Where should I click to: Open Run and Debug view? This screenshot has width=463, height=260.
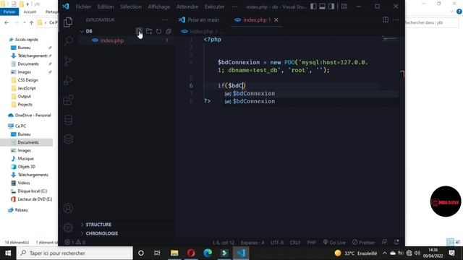click(x=68, y=80)
